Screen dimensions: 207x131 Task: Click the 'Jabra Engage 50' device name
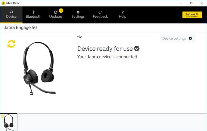[x=20, y=27]
